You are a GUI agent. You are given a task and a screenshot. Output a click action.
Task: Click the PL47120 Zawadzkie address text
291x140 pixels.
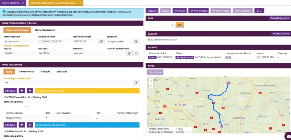click(x=26, y=97)
